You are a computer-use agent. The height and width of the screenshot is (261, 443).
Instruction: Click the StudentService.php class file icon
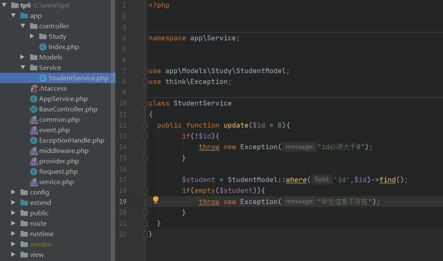(x=43, y=78)
